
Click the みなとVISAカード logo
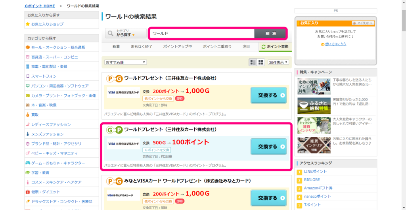(123, 195)
